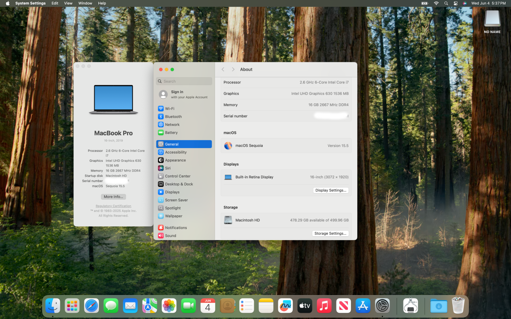Click the Macintosh HD drive icon

point(228,220)
